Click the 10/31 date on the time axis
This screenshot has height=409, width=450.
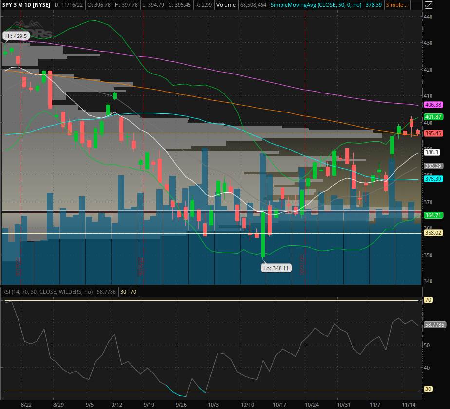343,405
